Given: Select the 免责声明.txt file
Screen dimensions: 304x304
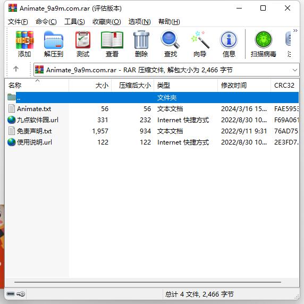Looking at the screenshot, I should click(35, 131).
